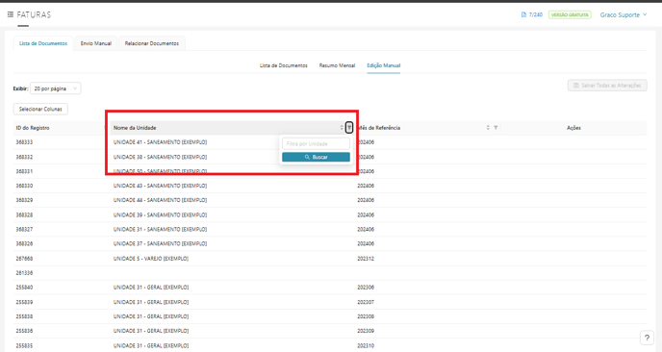Sort by Mês de Referência column

[488, 128]
